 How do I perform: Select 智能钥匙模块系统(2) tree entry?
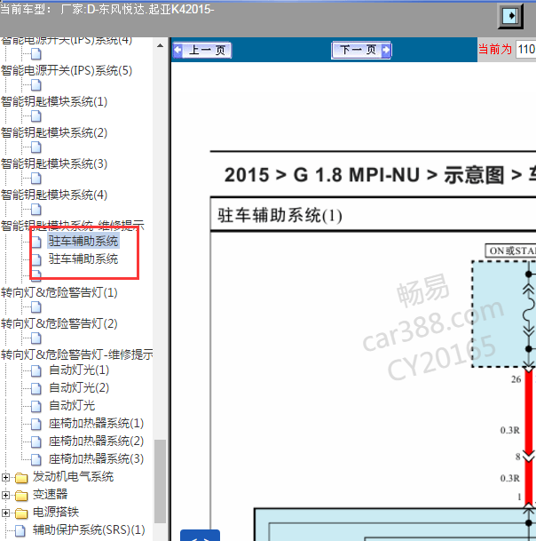pos(54,133)
